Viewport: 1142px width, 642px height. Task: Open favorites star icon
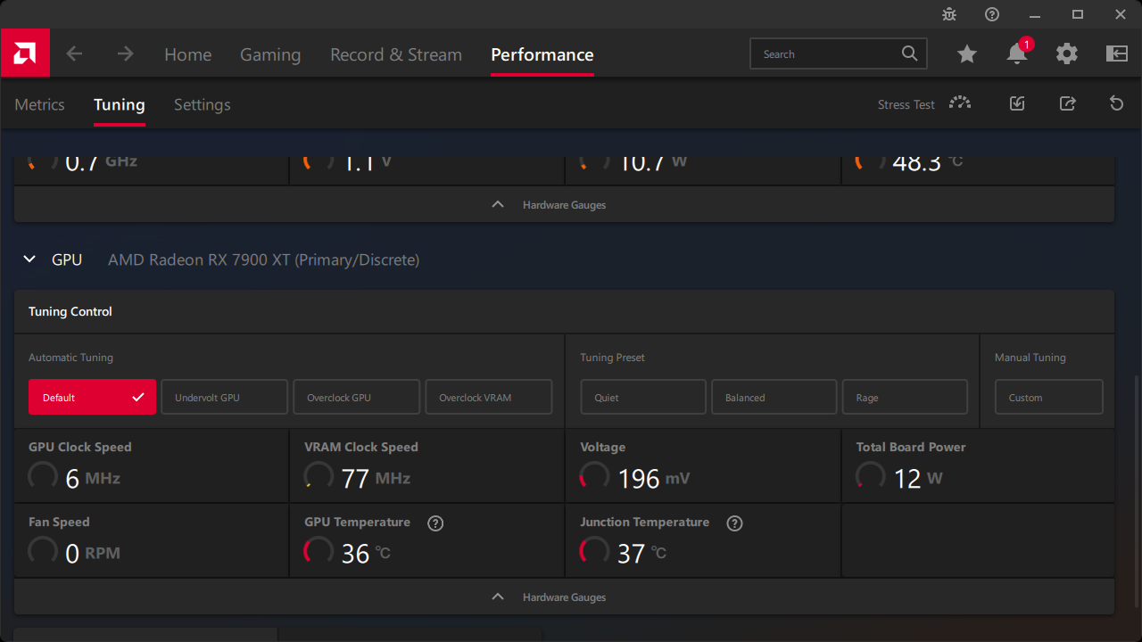point(967,53)
